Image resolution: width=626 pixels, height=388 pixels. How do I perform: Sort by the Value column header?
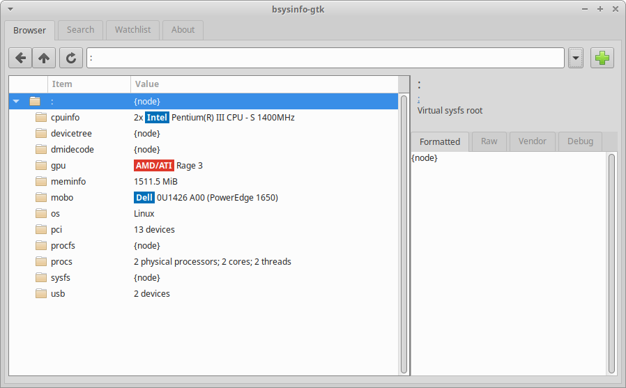pyautogui.click(x=264, y=84)
